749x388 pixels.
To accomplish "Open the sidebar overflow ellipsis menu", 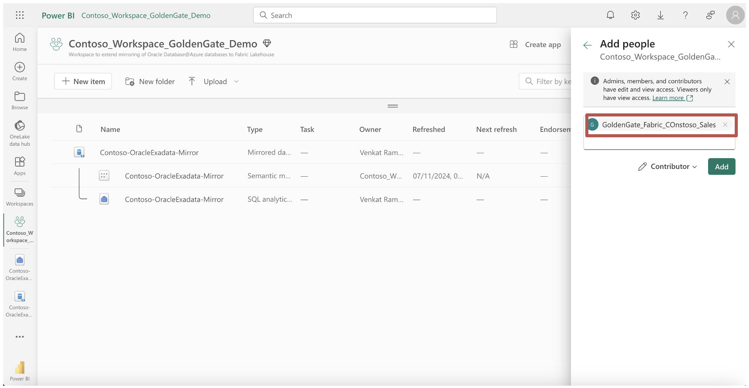I will pyautogui.click(x=19, y=337).
